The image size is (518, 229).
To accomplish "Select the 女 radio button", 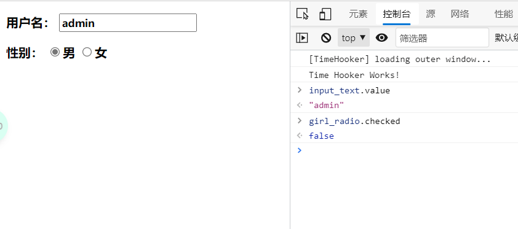I will (87, 52).
